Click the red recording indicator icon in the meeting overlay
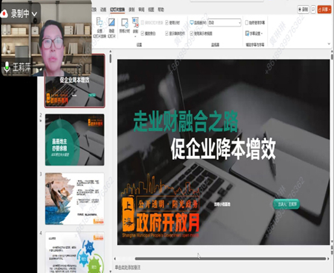This screenshot has height=273, width=334. coord(4,14)
